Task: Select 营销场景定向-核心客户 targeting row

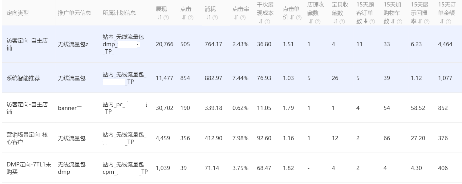Action: tap(27, 138)
